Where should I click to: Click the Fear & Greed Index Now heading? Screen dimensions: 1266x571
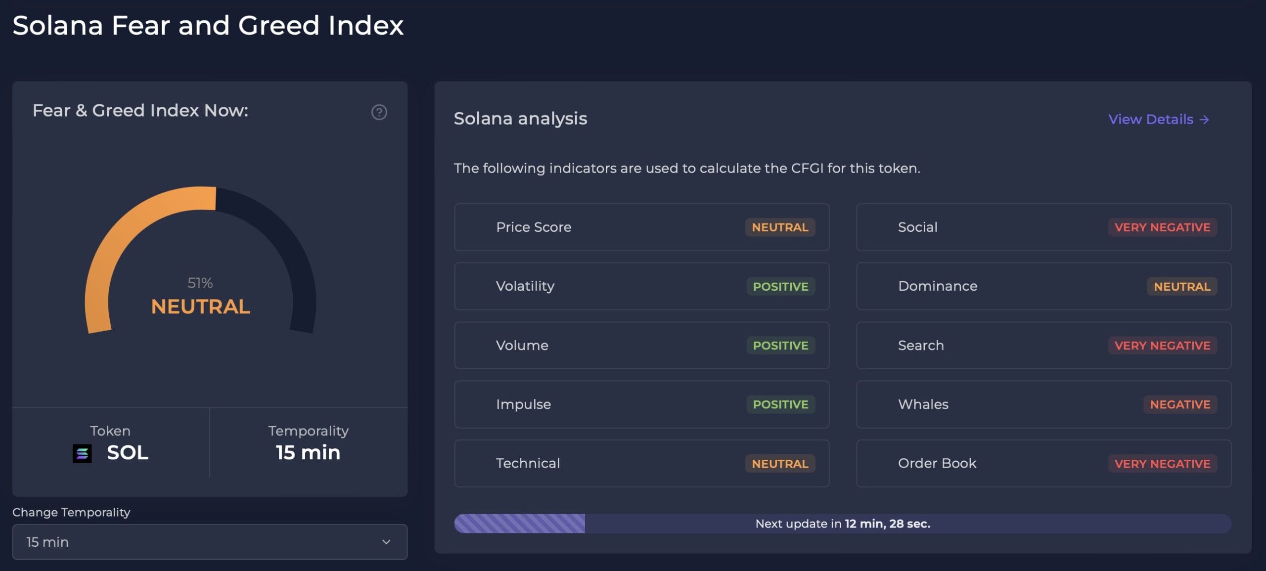140,110
